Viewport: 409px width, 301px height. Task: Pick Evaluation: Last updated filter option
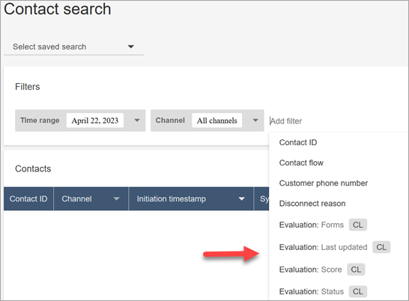point(323,247)
